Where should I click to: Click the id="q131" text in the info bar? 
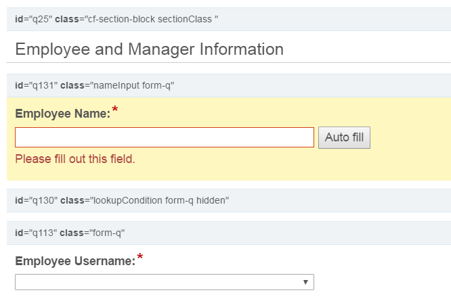pyautogui.click(x=37, y=86)
